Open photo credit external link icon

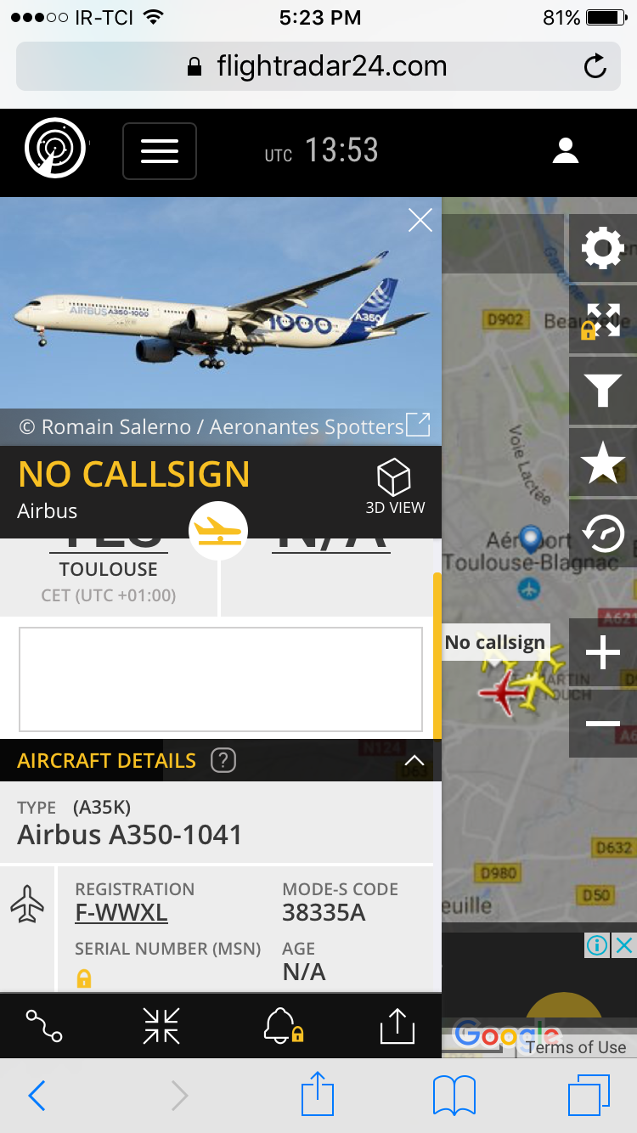click(418, 425)
